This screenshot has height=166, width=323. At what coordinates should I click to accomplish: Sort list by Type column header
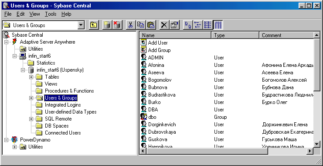(235, 35)
